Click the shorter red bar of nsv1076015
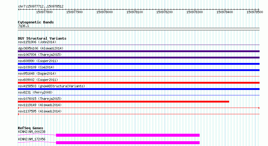This screenshot has height=146, width=268. click(123, 102)
